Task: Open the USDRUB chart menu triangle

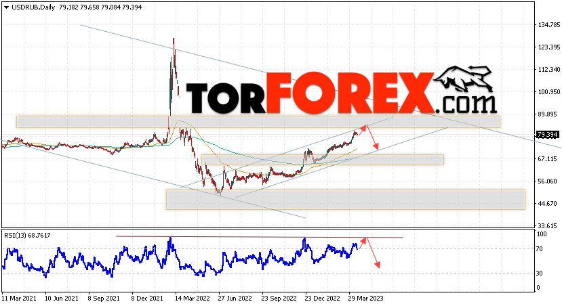Action: click(7, 7)
